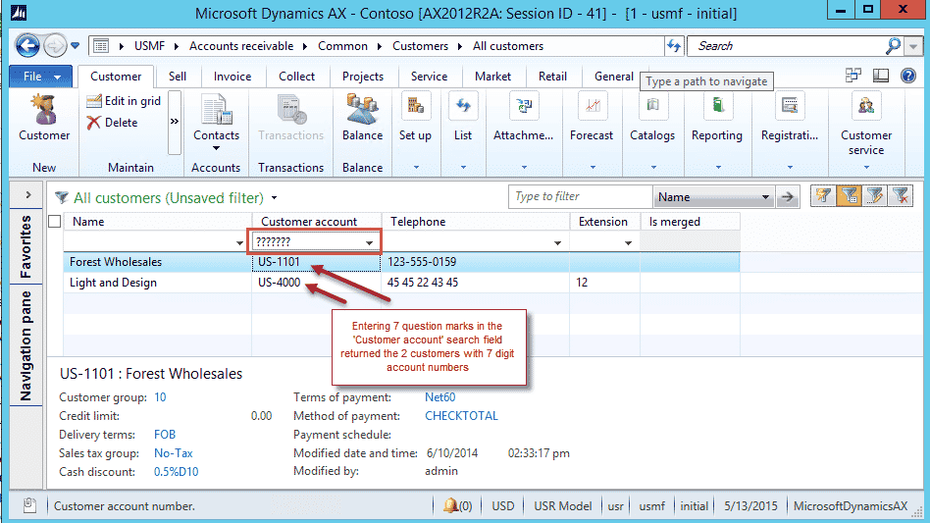Open the Registration ribbon group
The image size is (930, 523).
pos(790,131)
